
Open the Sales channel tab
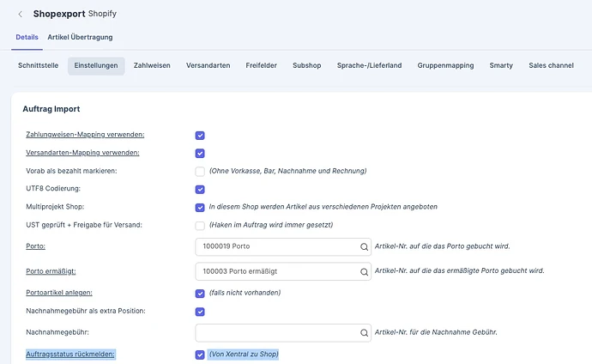click(x=551, y=65)
